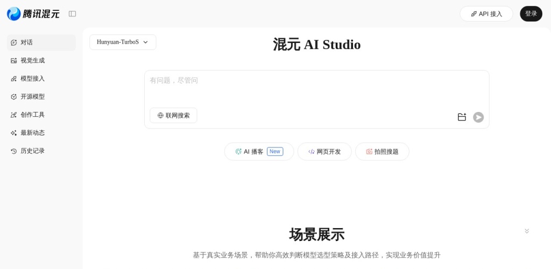Viewport: 551px width, 269px height.
Task: Launch the 网页开发 feature
Action: coord(324,151)
